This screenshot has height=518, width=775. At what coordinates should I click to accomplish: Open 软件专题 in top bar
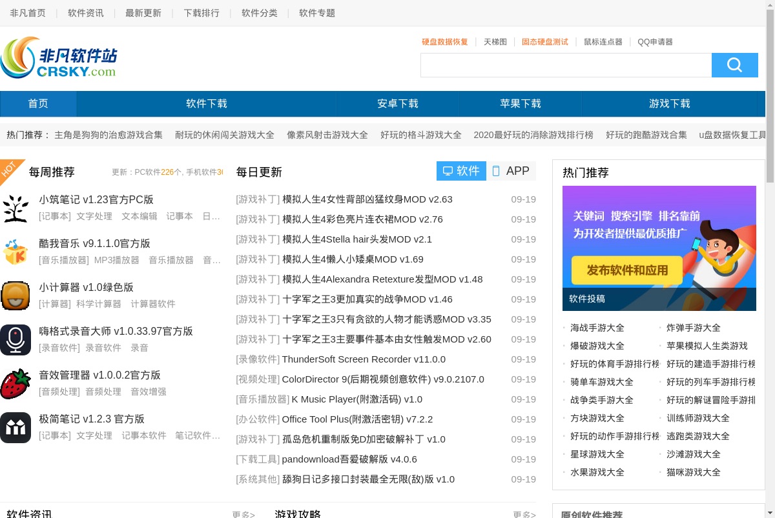317,13
